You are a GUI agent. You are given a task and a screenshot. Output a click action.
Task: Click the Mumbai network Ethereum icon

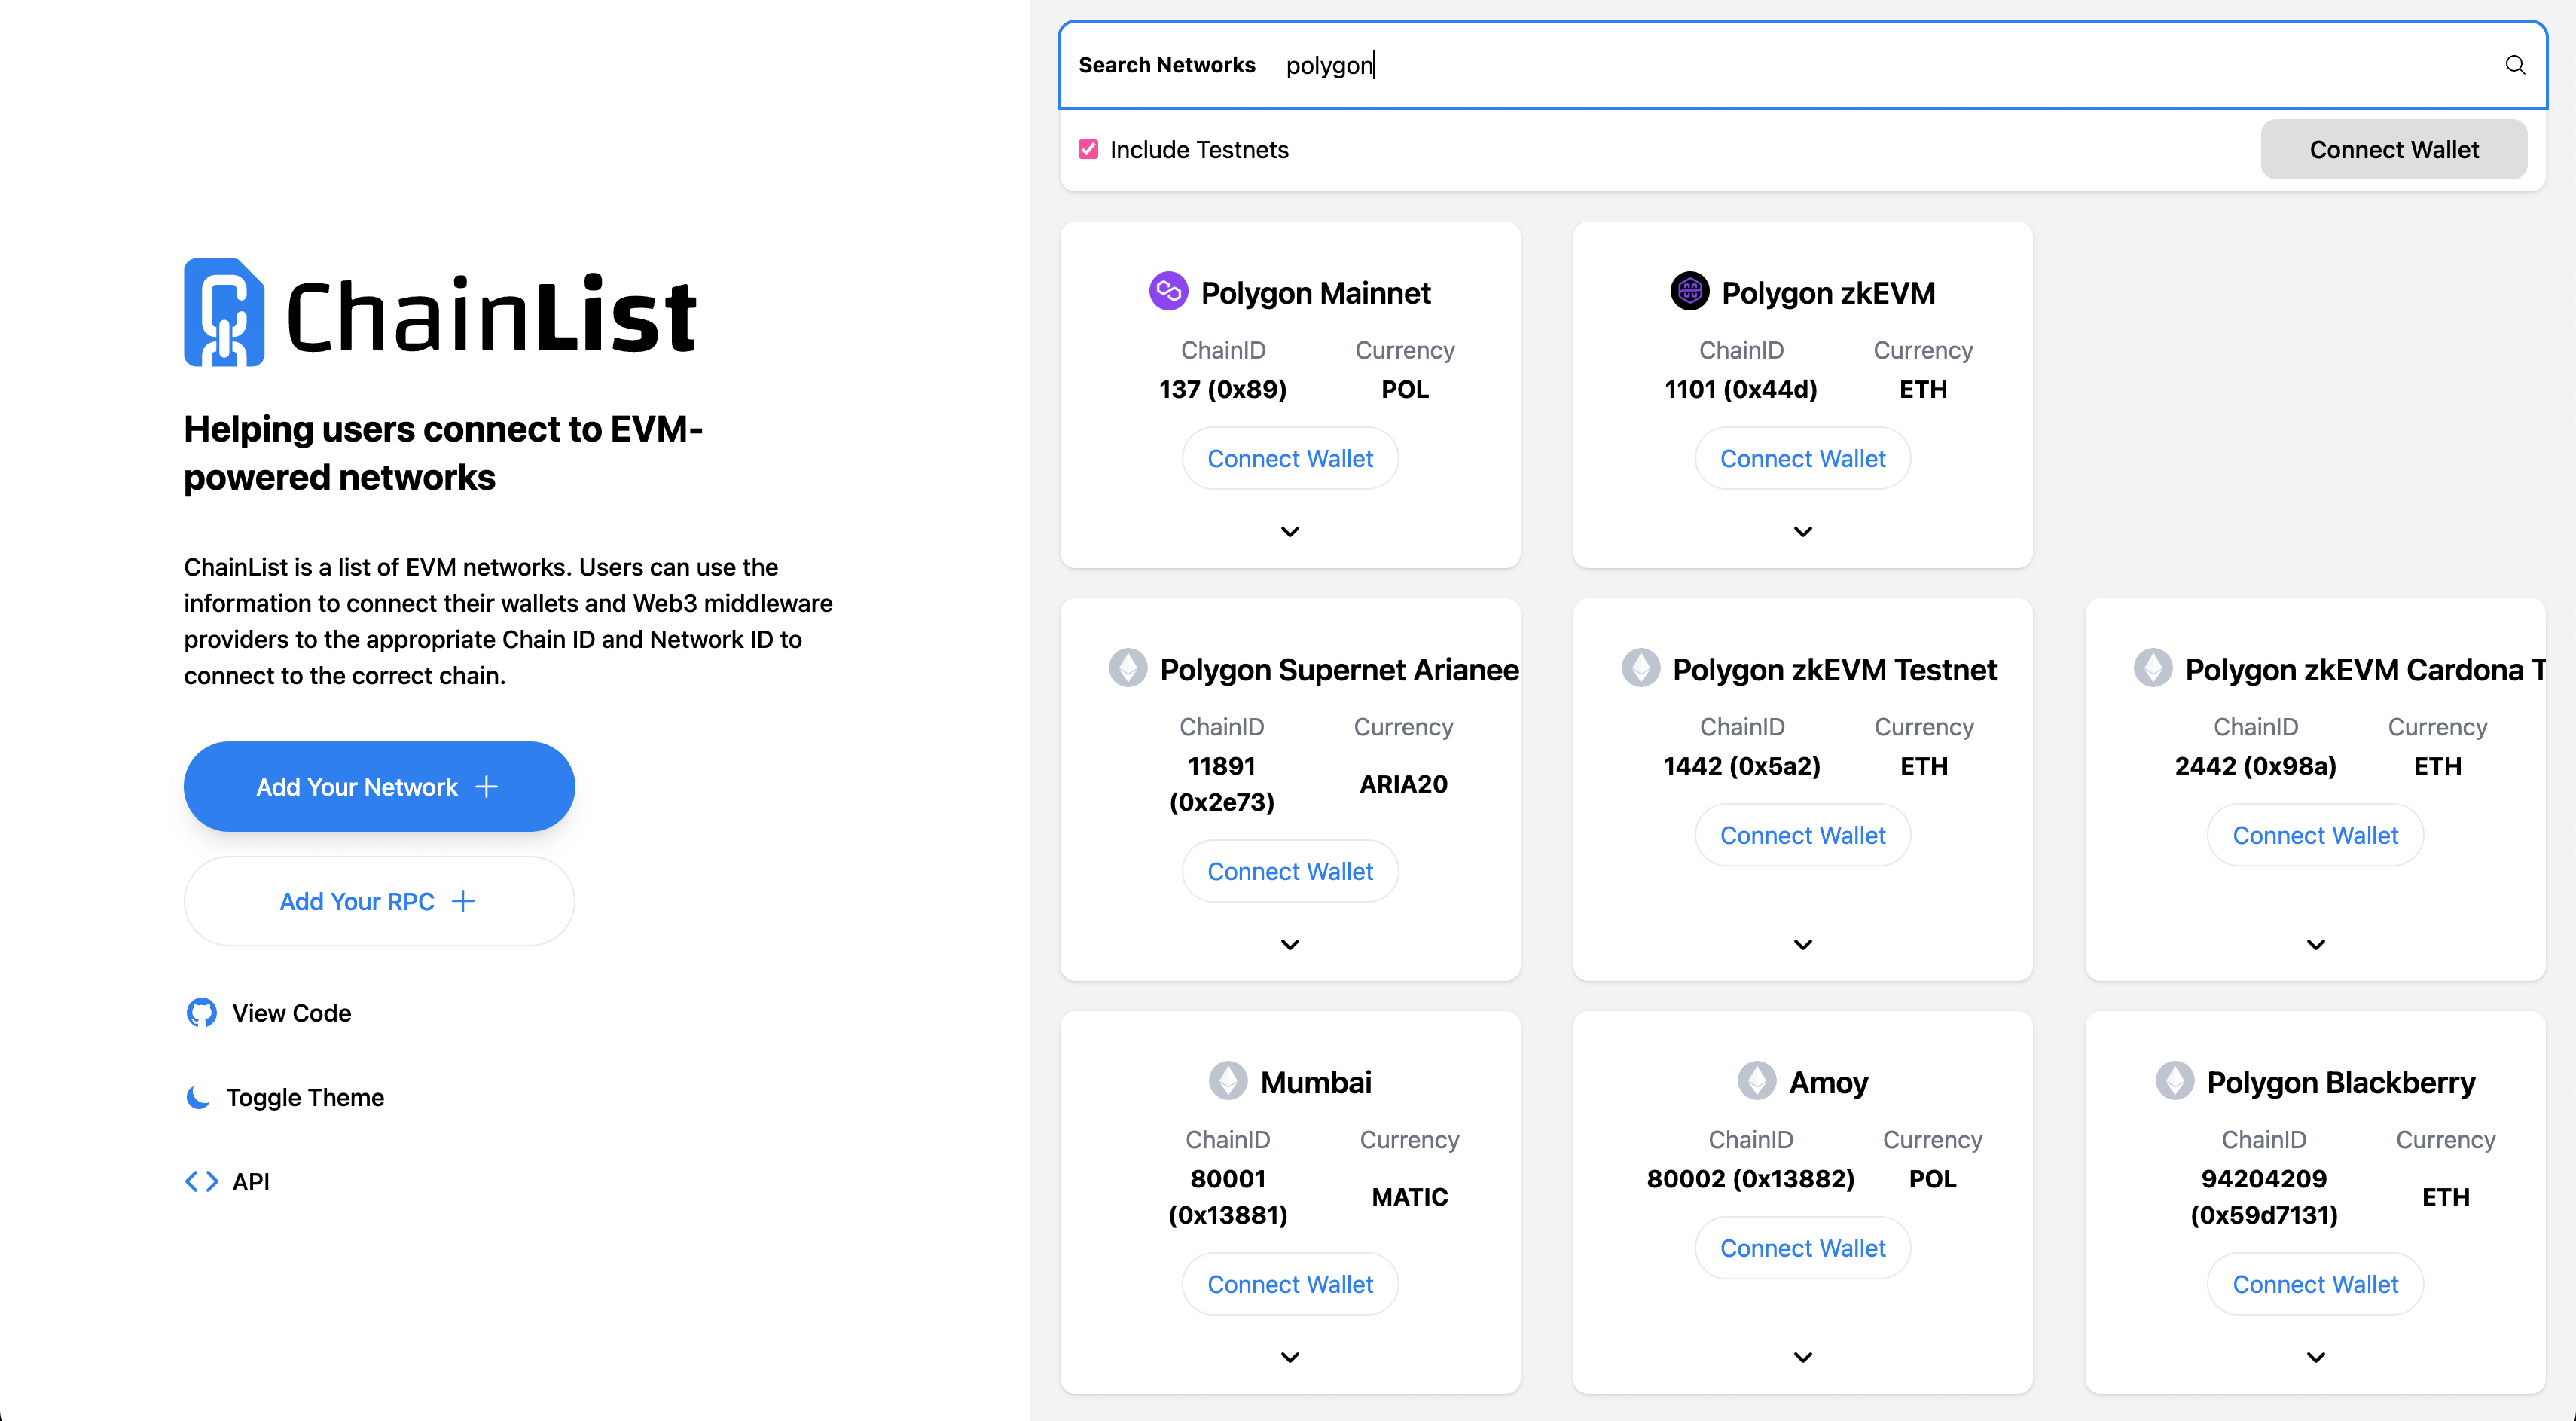pyautogui.click(x=1229, y=1081)
